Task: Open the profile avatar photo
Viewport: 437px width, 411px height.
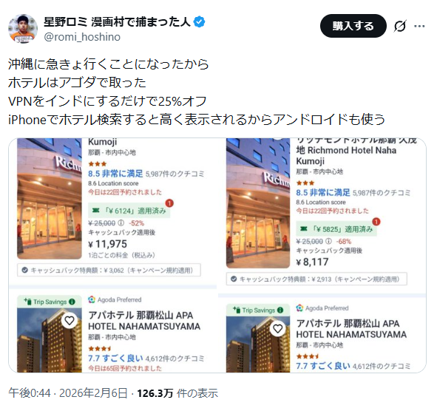Action: click(x=23, y=29)
